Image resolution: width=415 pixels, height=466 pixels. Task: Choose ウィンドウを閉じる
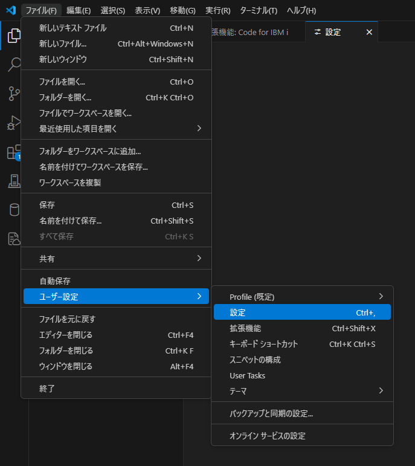(116, 366)
